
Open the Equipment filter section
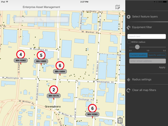pos(142,27)
